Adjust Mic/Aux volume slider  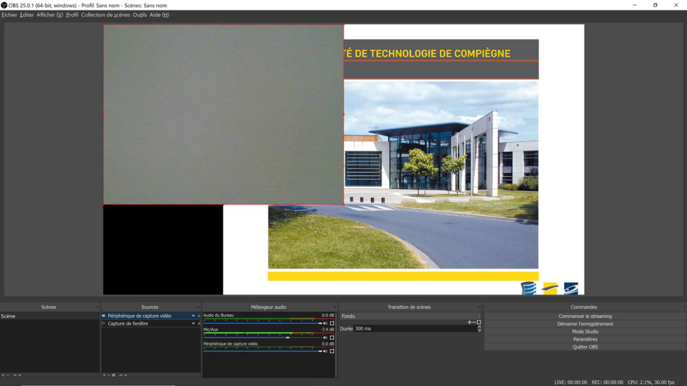tap(262, 337)
